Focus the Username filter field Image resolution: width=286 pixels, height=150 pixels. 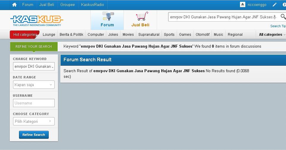[x=34, y=103]
